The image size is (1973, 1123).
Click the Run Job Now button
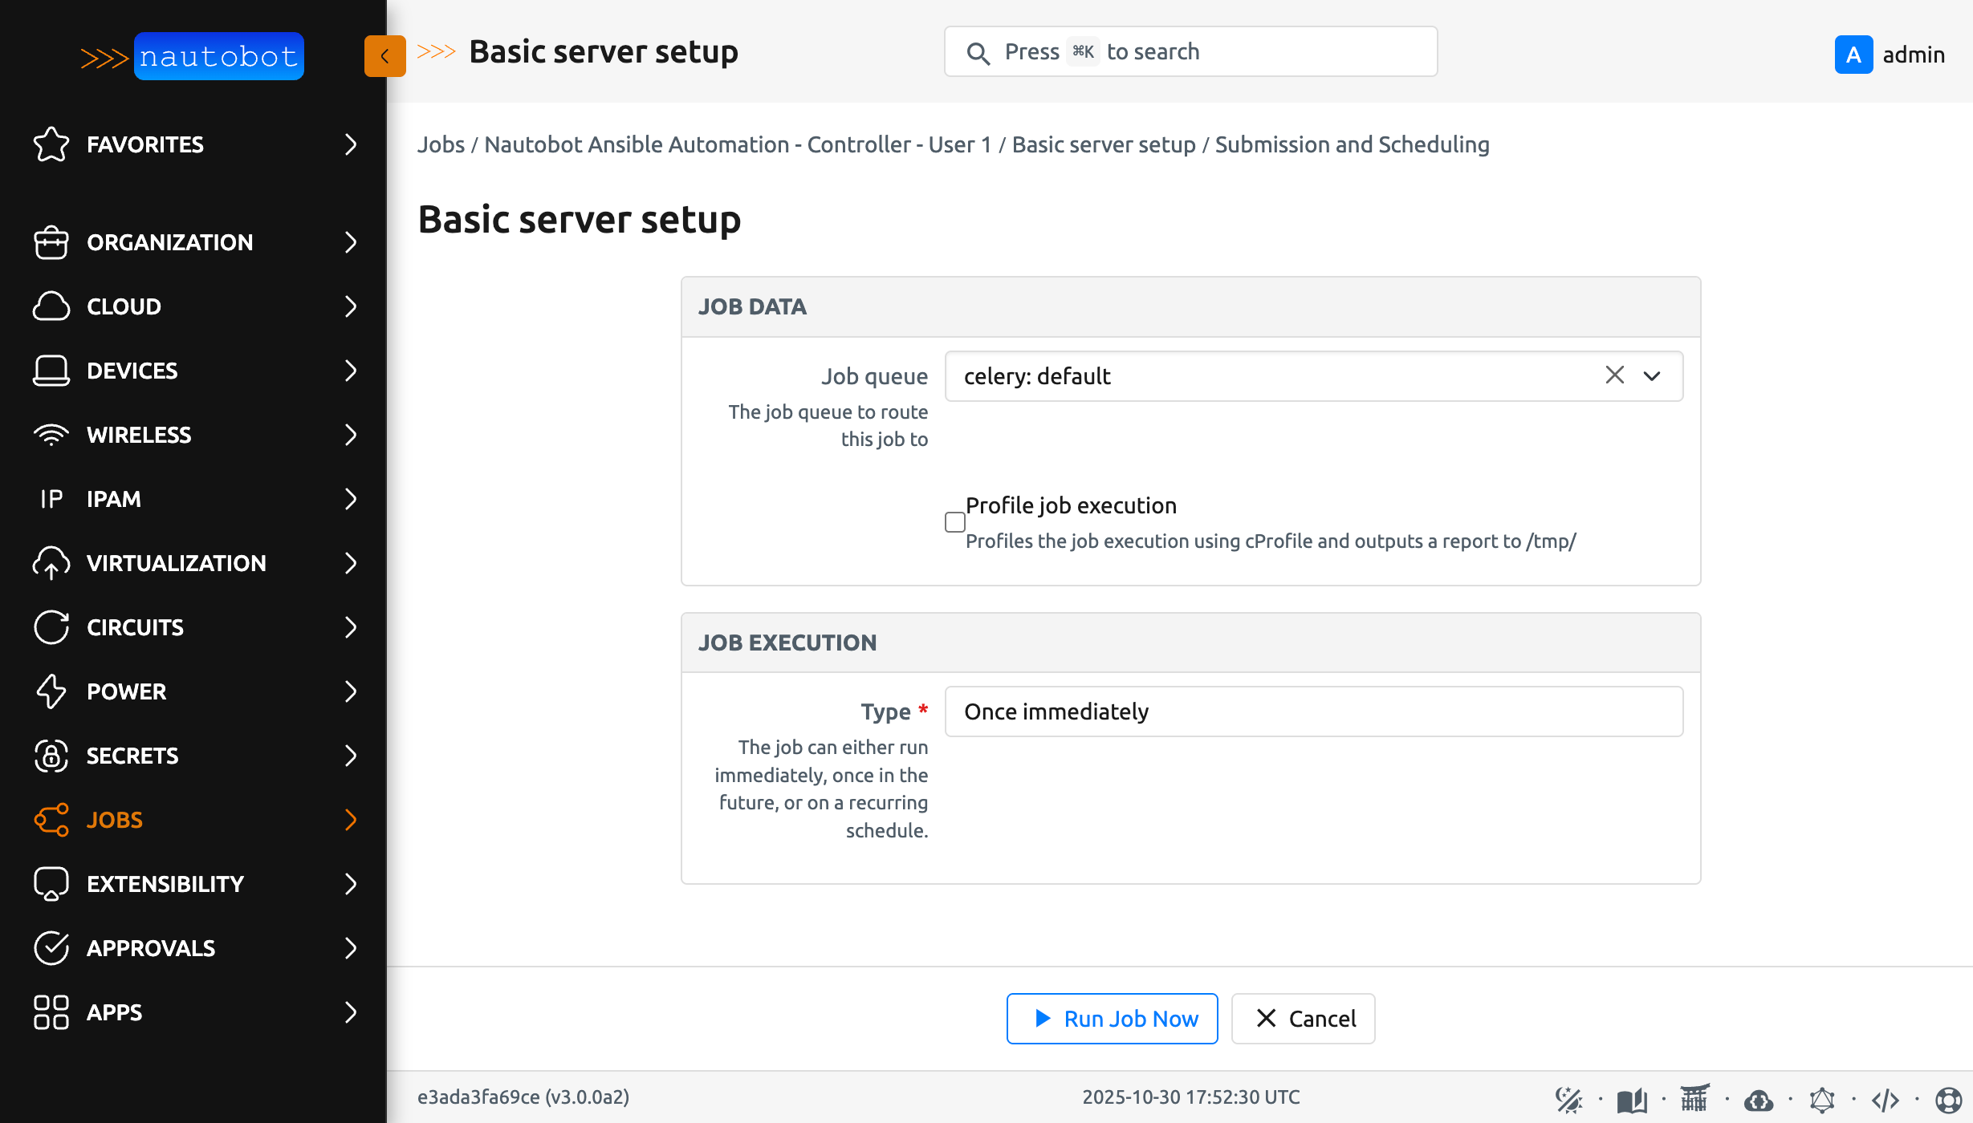[x=1112, y=1019]
